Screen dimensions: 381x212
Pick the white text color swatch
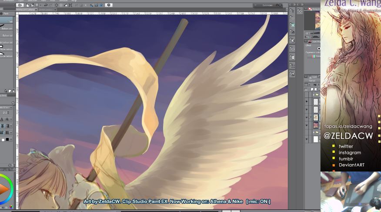(3, 140)
